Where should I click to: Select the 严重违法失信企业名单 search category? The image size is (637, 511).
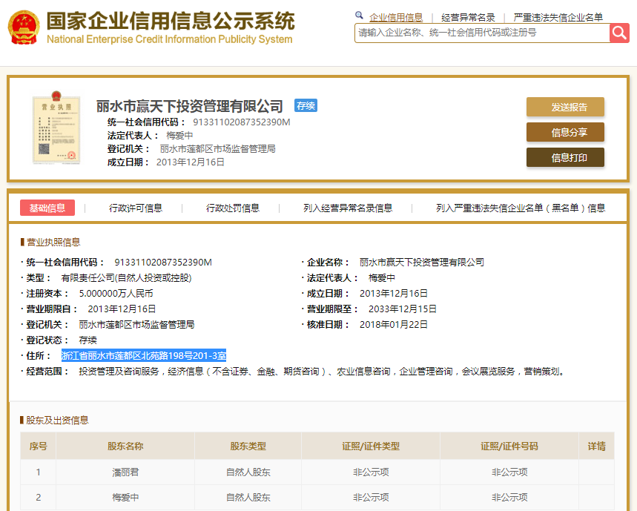pos(558,17)
